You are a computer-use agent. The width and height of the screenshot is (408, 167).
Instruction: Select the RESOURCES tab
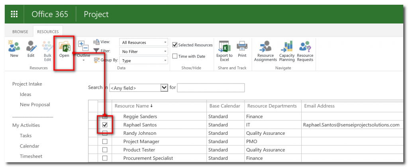pos(48,32)
